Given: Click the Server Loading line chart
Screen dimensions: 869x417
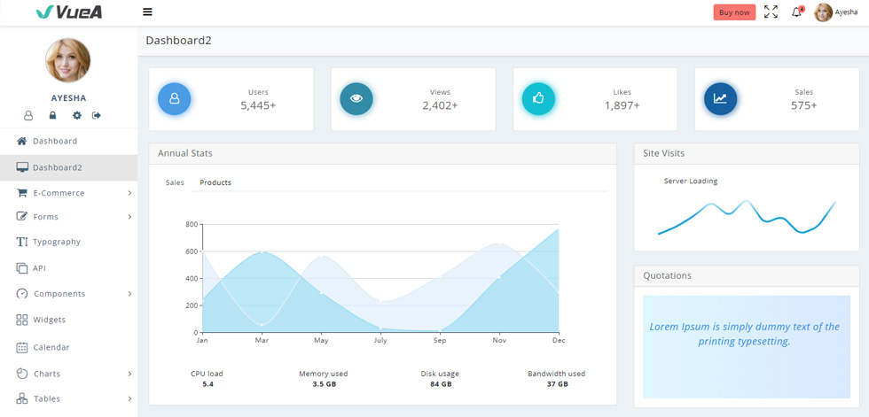Looking at the screenshot, I should (x=747, y=217).
